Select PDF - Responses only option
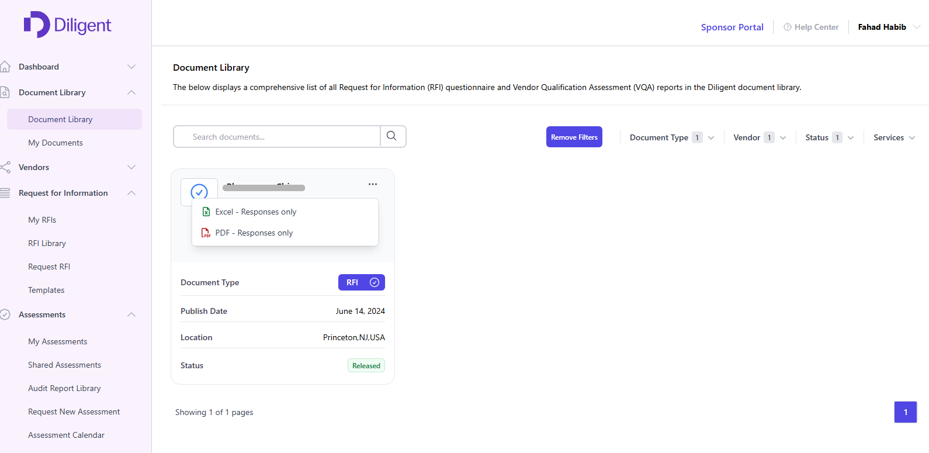 pos(285,233)
